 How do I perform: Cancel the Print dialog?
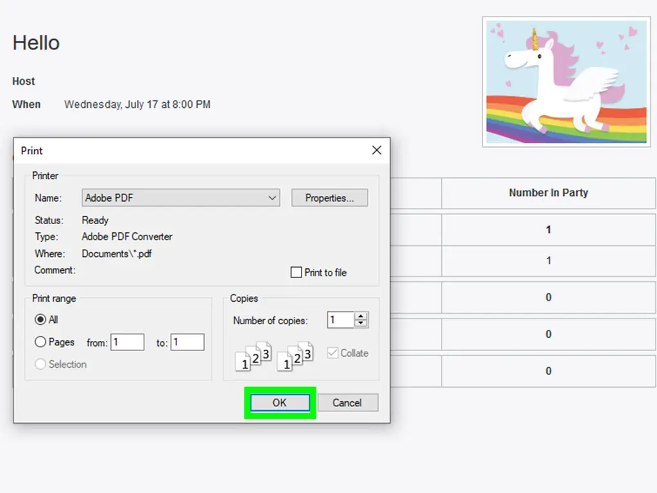[x=347, y=403]
